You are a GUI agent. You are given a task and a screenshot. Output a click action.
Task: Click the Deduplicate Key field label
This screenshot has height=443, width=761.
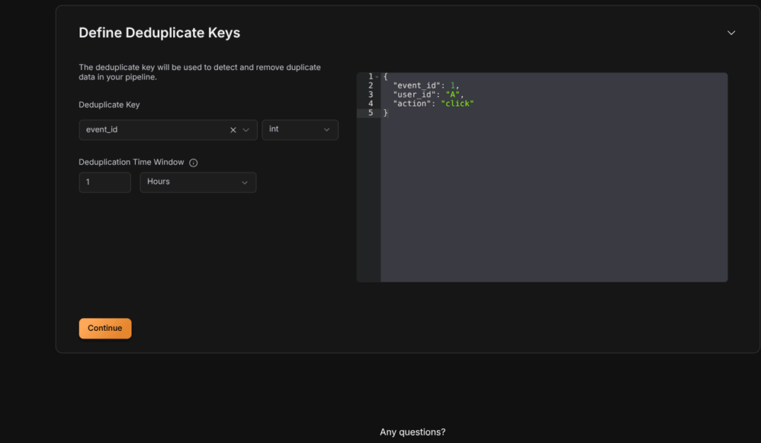[x=109, y=105]
